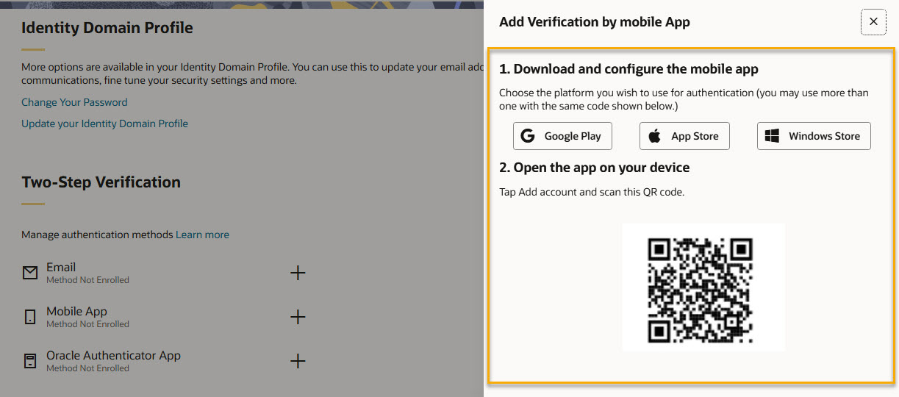The height and width of the screenshot is (397, 899).
Task: Open Update your Identity Domain Profile link
Action: click(x=104, y=124)
